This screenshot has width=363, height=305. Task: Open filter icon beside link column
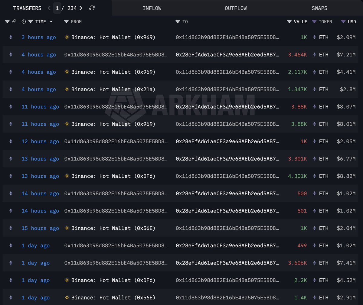pos(7,22)
